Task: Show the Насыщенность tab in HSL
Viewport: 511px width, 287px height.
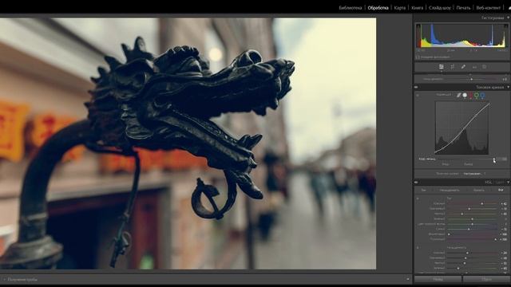Action: [450, 190]
